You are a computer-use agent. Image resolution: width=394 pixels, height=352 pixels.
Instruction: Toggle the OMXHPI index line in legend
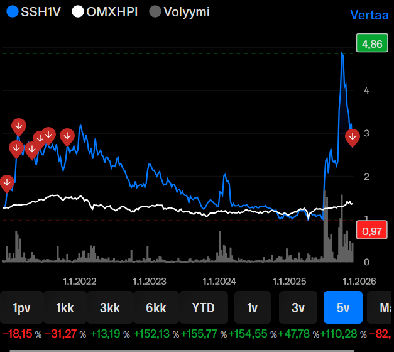coord(104,12)
